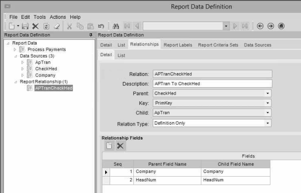Expand the Company tree node
This screenshot has width=301, height=193.
(23, 75)
